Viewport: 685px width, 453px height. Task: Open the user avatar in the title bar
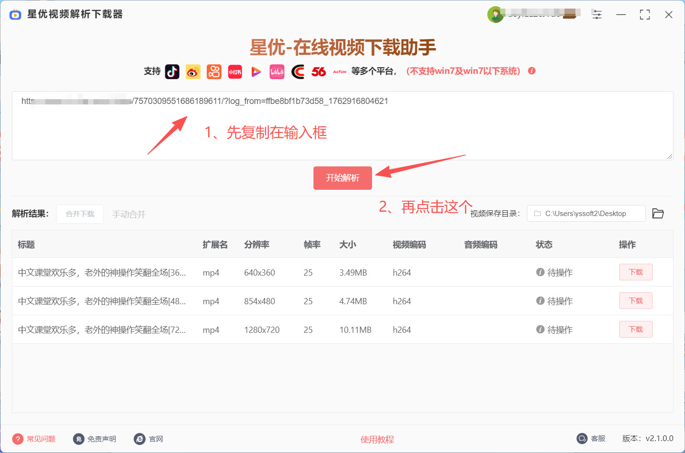pos(495,14)
